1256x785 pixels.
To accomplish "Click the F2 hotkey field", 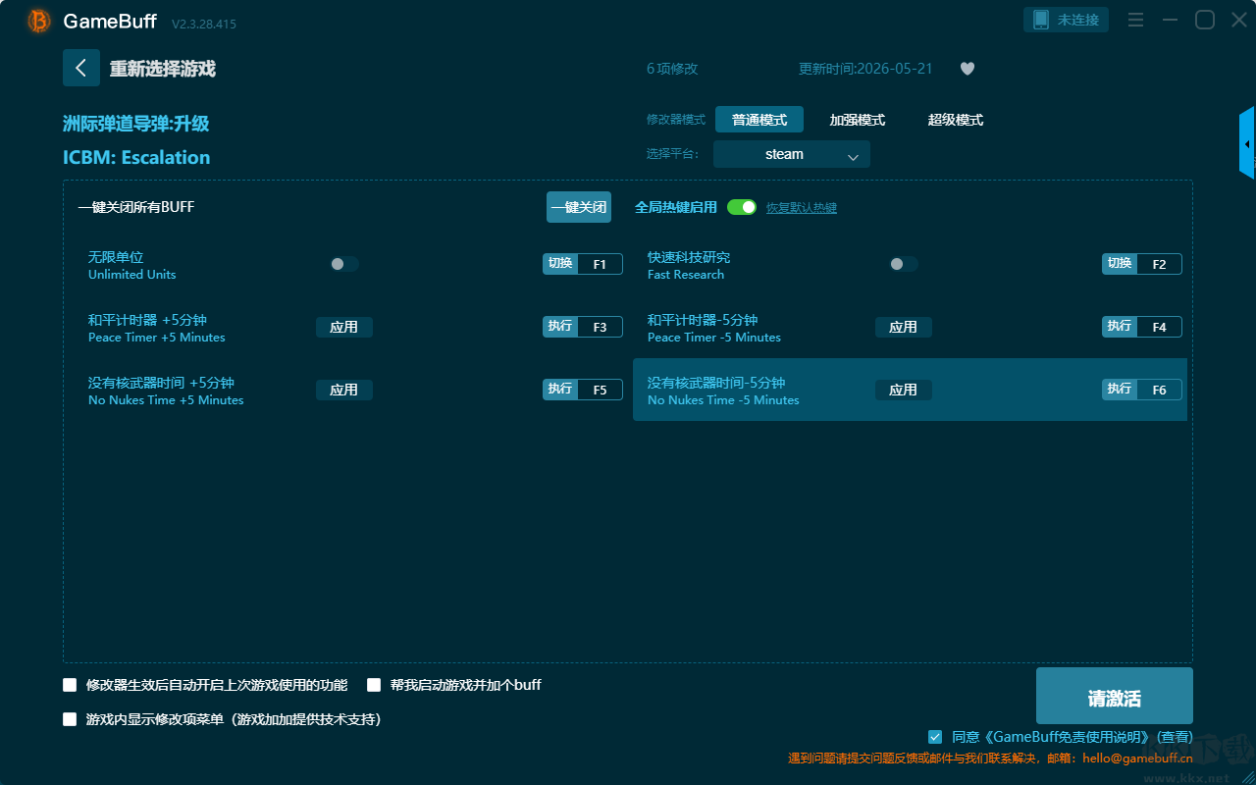I will pyautogui.click(x=1159, y=264).
